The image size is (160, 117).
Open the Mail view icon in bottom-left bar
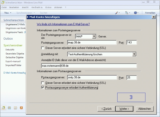click(4, 108)
